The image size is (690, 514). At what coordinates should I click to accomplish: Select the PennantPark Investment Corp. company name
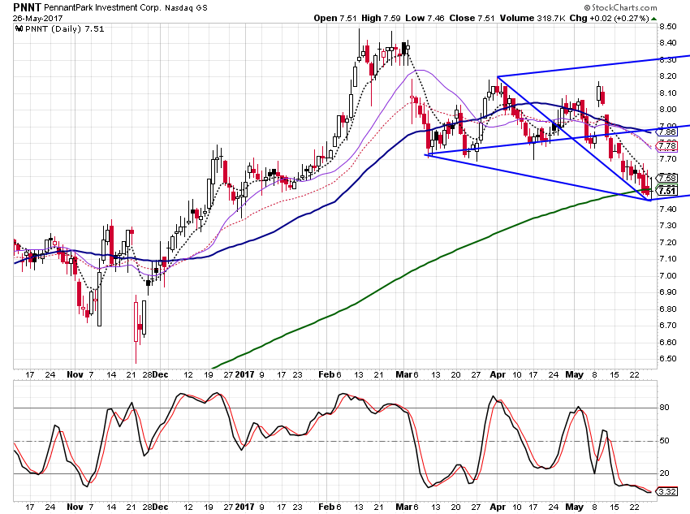tap(102, 8)
